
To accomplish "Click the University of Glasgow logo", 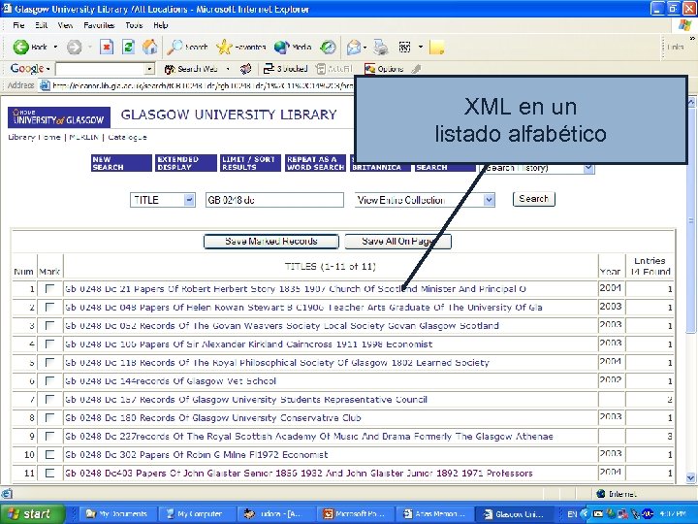I will pos(59,117).
